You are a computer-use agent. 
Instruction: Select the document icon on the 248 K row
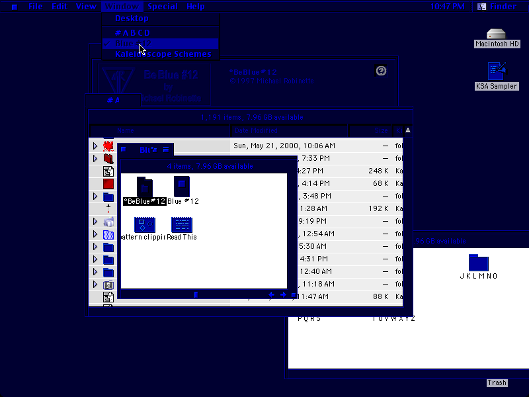pos(108,171)
